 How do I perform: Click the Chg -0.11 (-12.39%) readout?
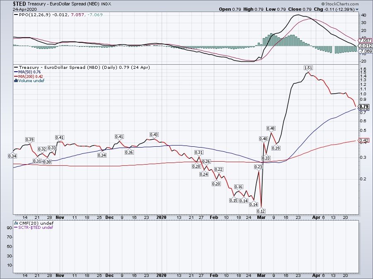coord(334,10)
